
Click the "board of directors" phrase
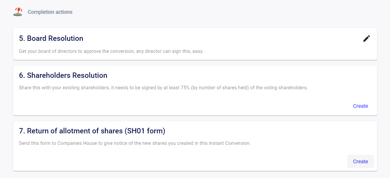(63, 51)
